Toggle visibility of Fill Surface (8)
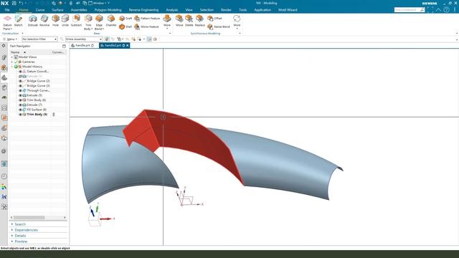Image resolution: width=459 pixels, height=258 pixels. tap(20, 110)
